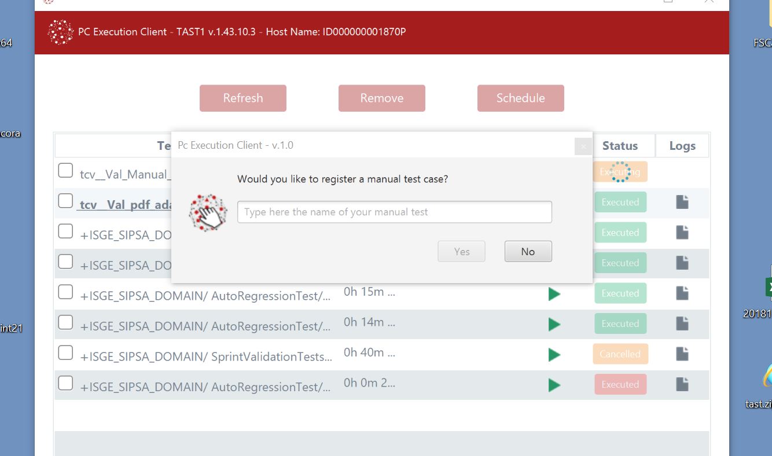The width and height of the screenshot is (772, 456).
Task: Open log file for tcv_Val_pdf test
Action: tap(682, 202)
